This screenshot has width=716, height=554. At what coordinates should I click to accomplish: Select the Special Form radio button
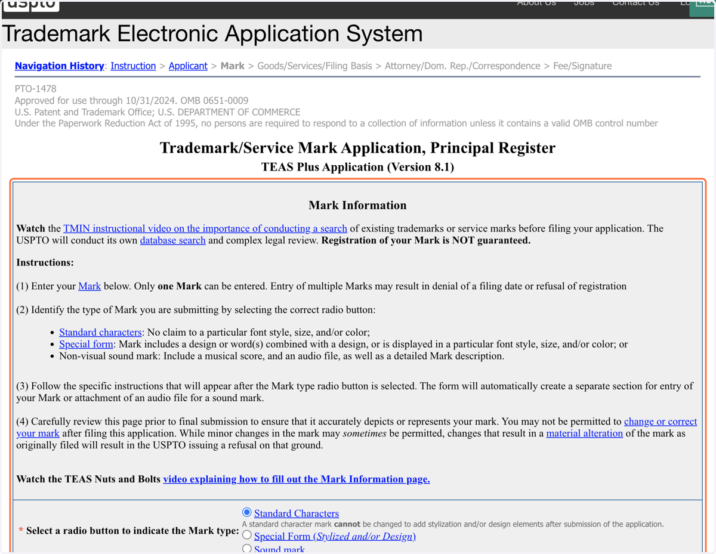(x=247, y=535)
